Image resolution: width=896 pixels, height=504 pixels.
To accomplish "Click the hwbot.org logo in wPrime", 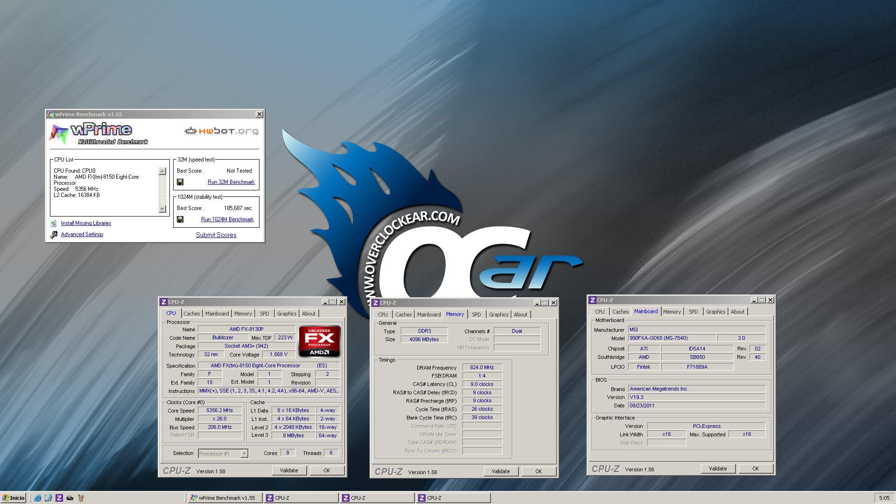I will (221, 131).
